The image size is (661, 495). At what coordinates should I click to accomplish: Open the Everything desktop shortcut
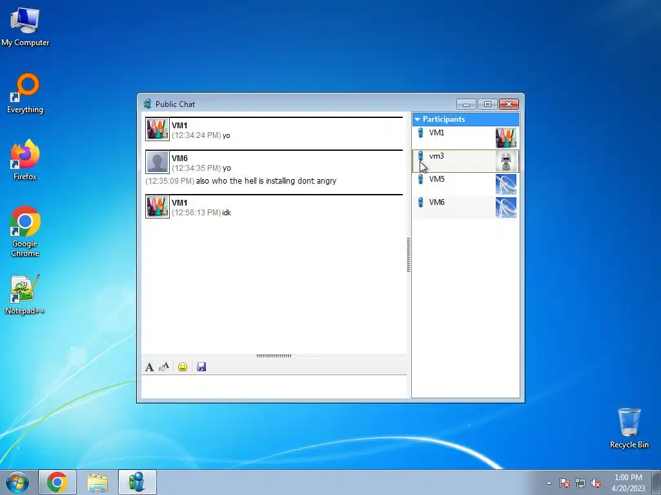(x=25, y=93)
